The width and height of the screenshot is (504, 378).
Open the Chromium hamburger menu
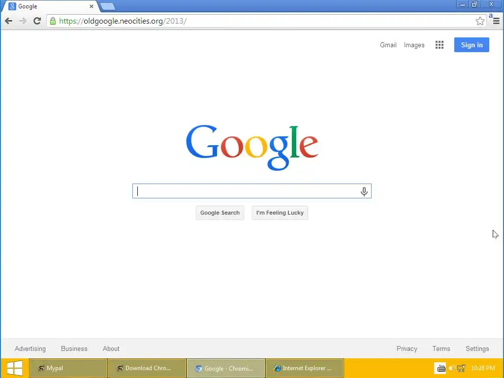point(496,21)
